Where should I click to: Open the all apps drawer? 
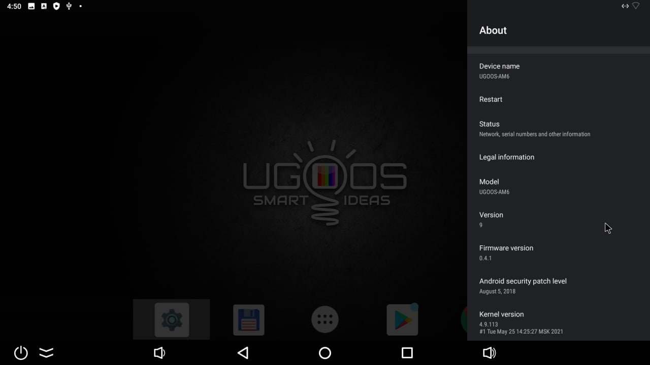pyautogui.click(x=325, y=320)
